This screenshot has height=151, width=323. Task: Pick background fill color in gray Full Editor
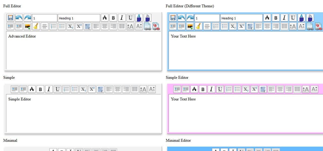[x=148, y=18]
